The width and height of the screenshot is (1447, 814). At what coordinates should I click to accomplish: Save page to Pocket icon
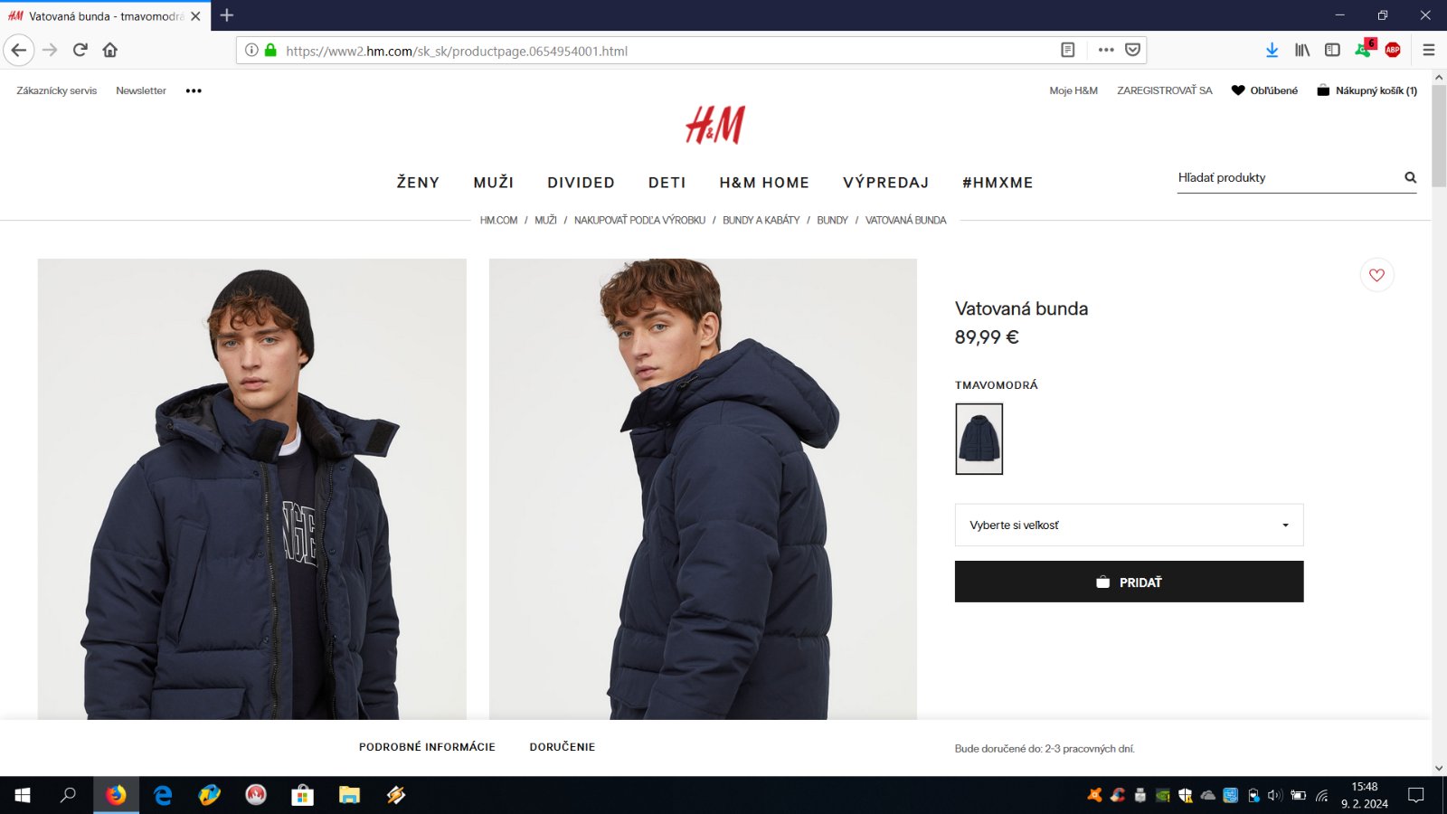[1132, 50]
